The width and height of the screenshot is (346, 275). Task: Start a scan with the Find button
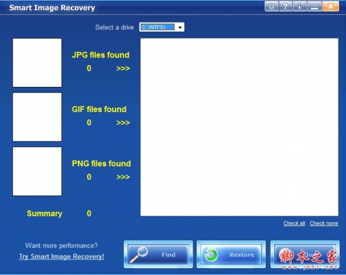pos(158,254)
